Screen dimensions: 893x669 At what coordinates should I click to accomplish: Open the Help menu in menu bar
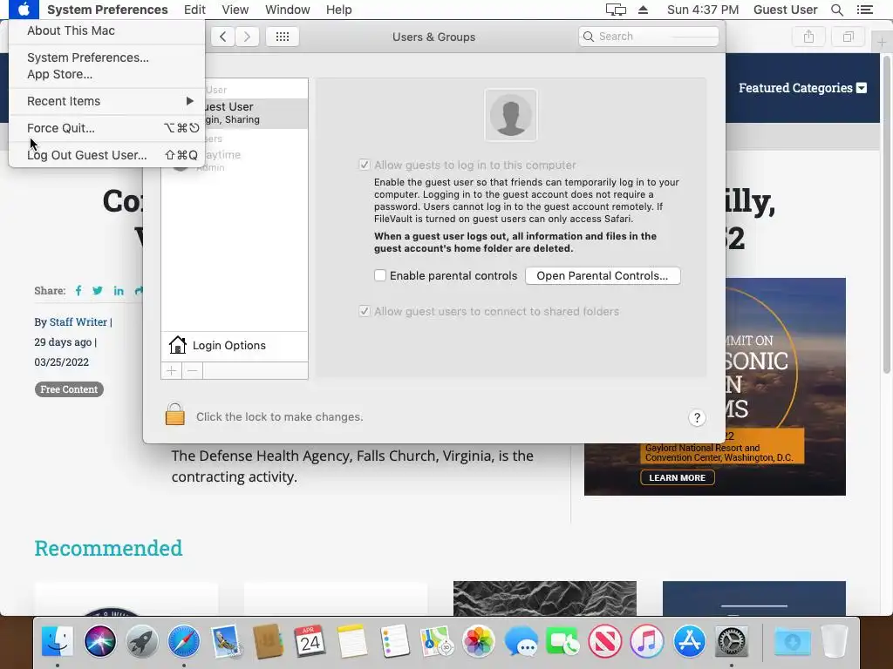[339, 10]
